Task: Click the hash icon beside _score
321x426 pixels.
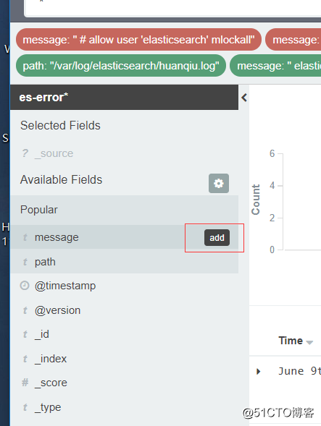Action: (25, 383)
